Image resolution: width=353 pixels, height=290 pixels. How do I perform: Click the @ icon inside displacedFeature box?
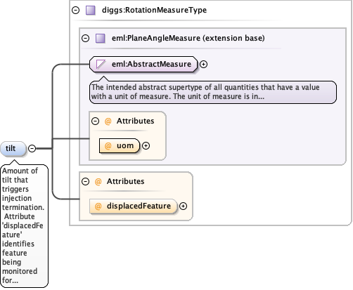(98, 206)
